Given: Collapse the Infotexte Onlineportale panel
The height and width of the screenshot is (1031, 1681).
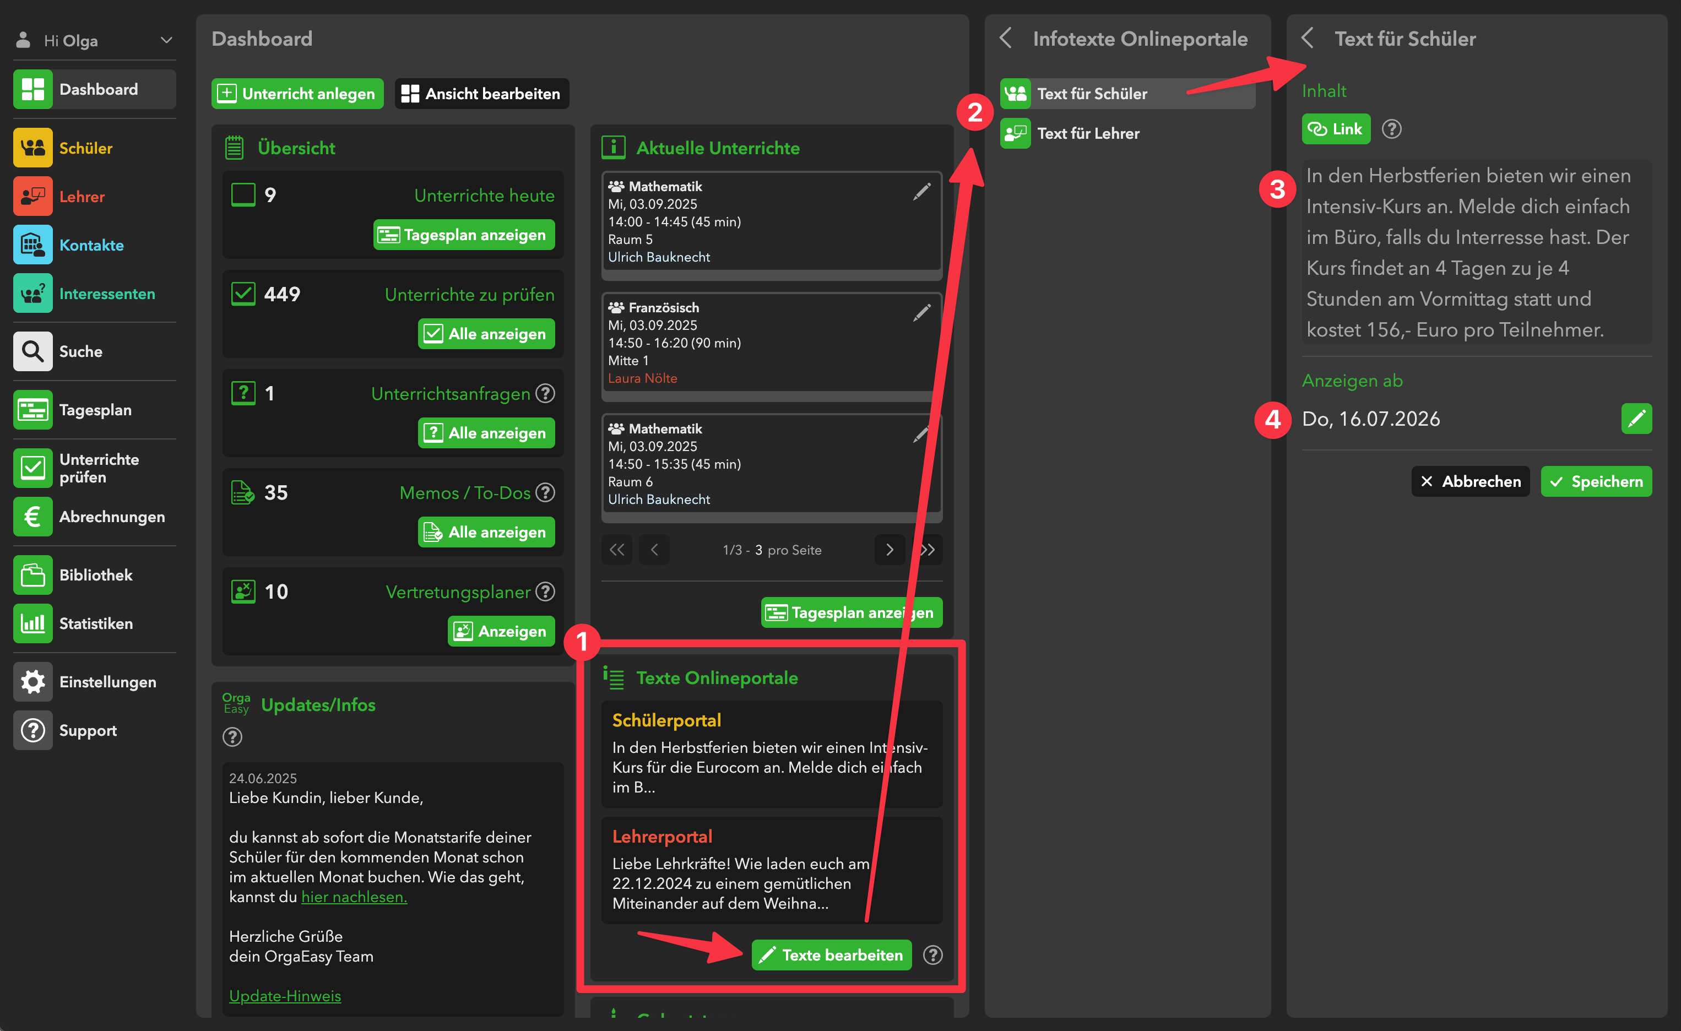Looking at the screenshot, I should click(x=1006, y=38).
